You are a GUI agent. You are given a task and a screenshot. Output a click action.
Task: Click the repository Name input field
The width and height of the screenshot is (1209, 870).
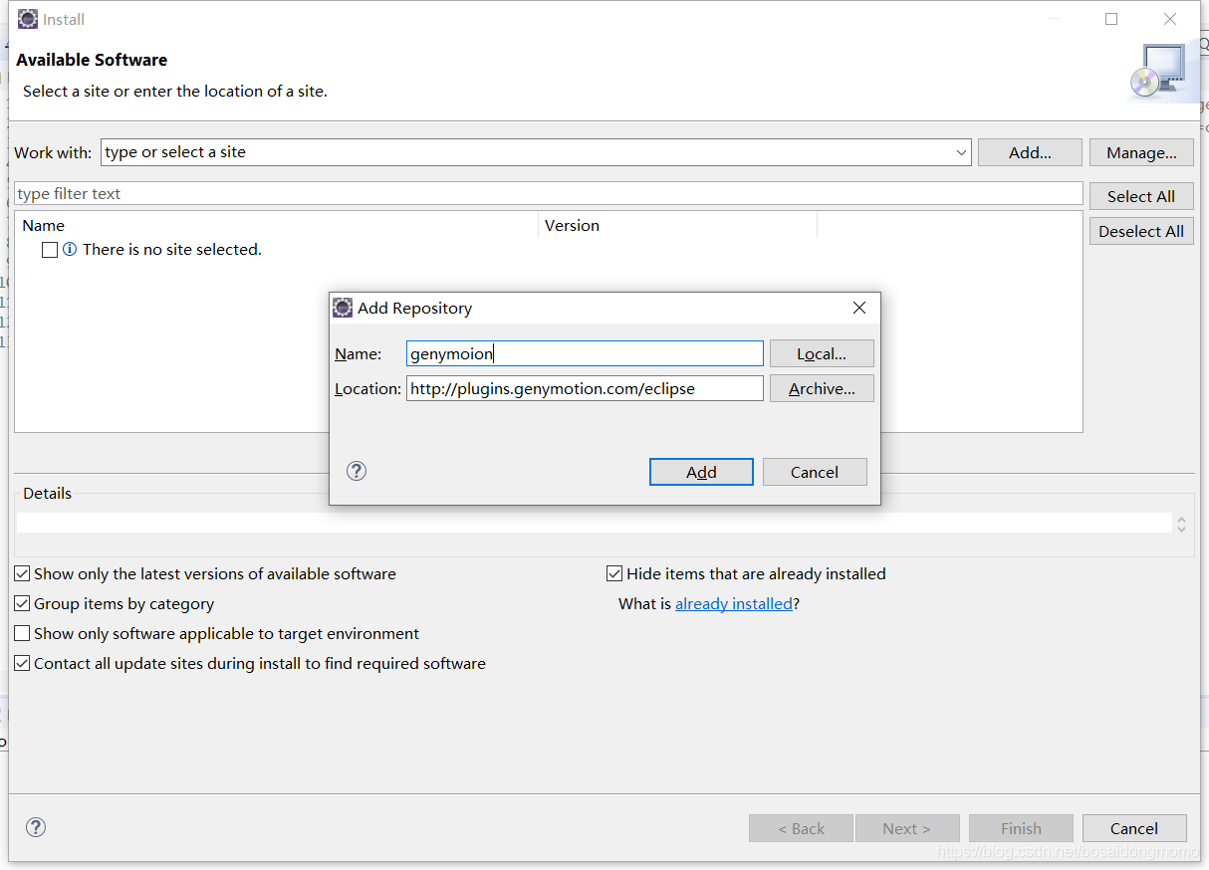585,353
